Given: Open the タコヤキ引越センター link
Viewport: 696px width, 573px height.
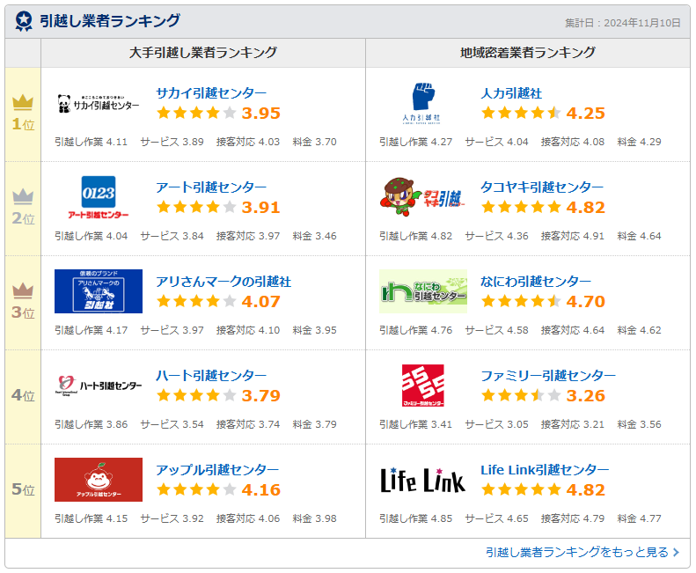Looking at the screenshot, I should coord(542,187).
